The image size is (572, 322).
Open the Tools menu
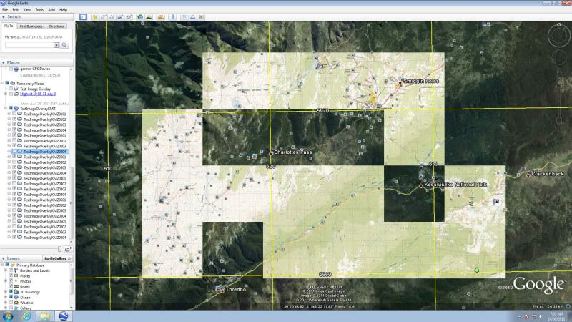(39, 10)
